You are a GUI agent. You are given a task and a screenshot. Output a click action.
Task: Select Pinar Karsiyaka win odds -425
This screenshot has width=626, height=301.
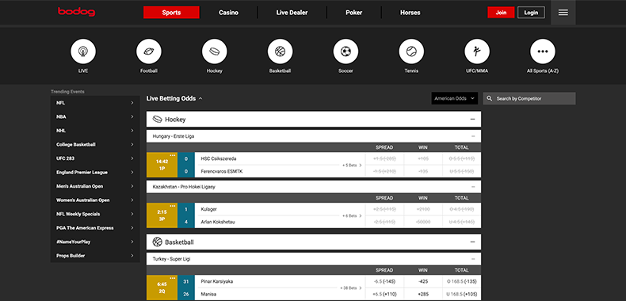423,281
